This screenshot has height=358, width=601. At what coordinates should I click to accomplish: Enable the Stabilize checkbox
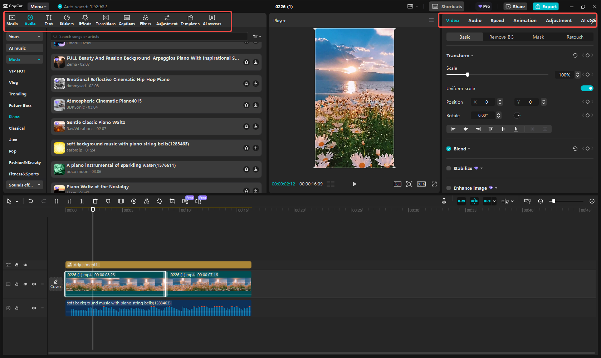[449, 168]
